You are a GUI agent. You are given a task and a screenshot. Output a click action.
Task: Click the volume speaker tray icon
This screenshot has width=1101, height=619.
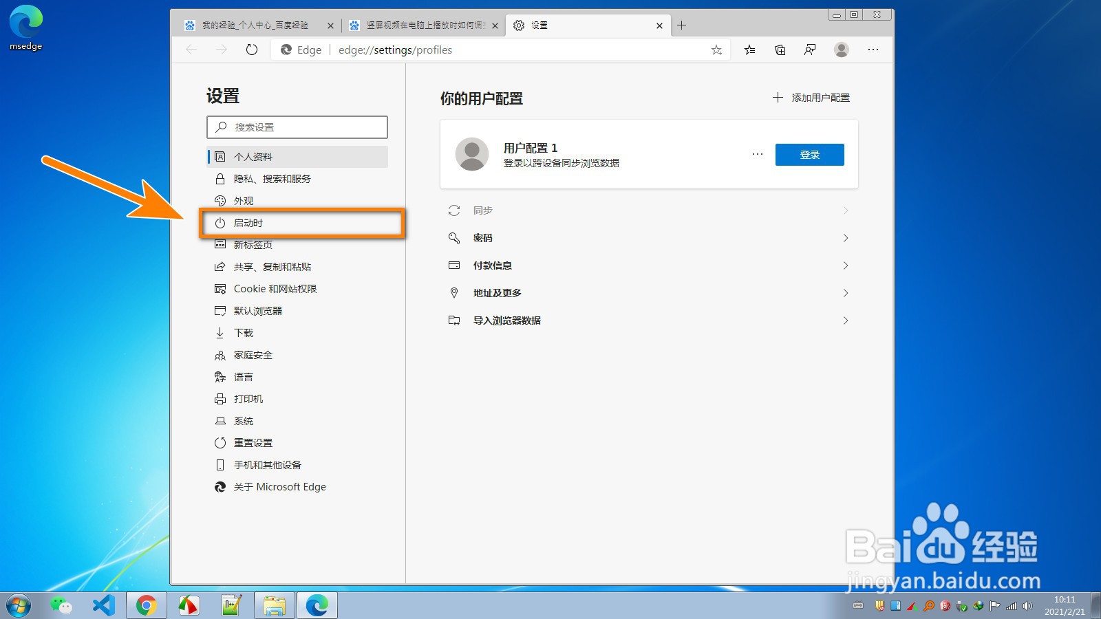point(1027,606)
